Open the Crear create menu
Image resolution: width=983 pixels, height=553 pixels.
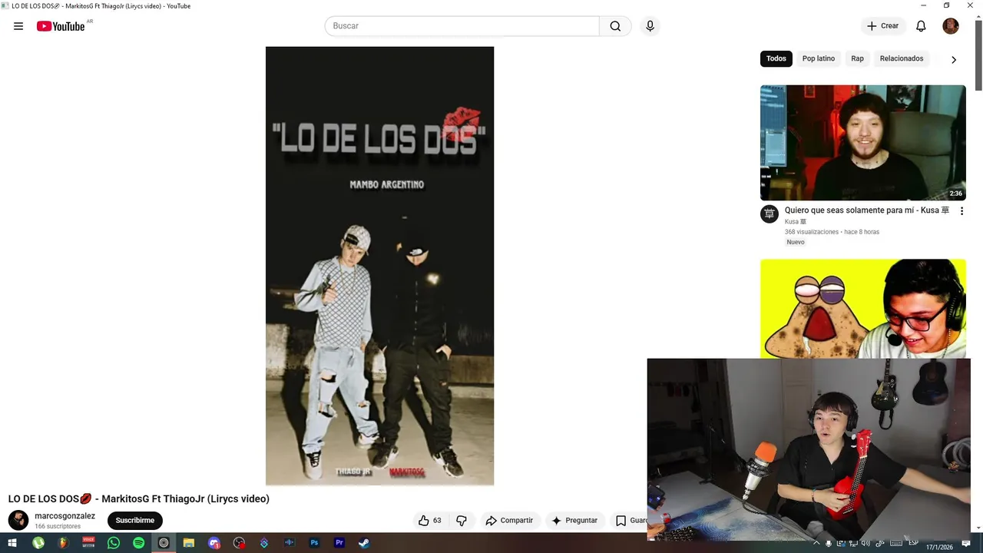[882, 26]
